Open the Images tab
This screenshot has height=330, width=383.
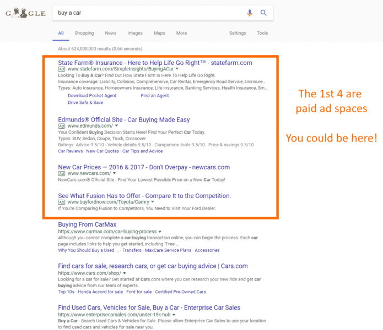click(135, 33)
